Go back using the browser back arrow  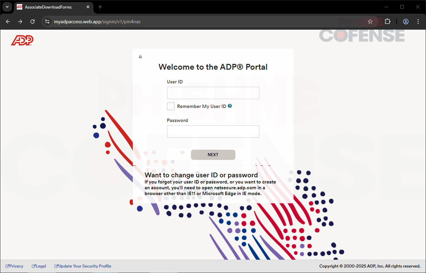tap(8, 22)
